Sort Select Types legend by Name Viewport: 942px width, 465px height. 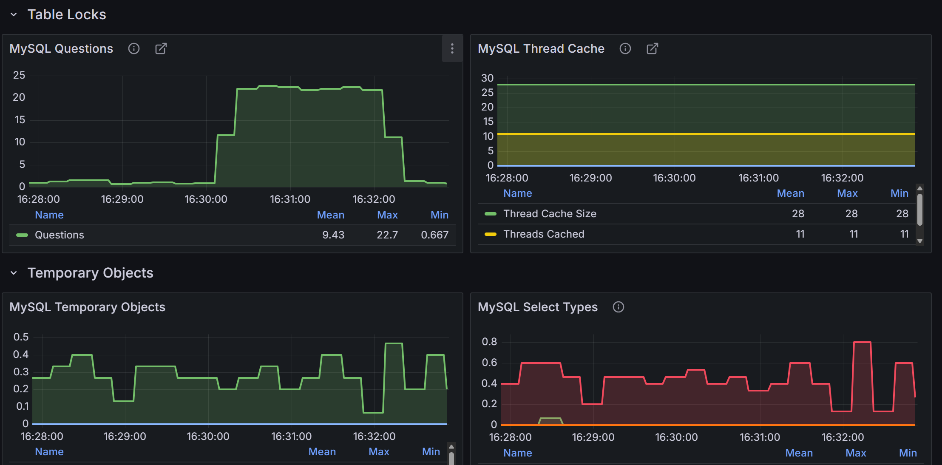pos(518,453)
